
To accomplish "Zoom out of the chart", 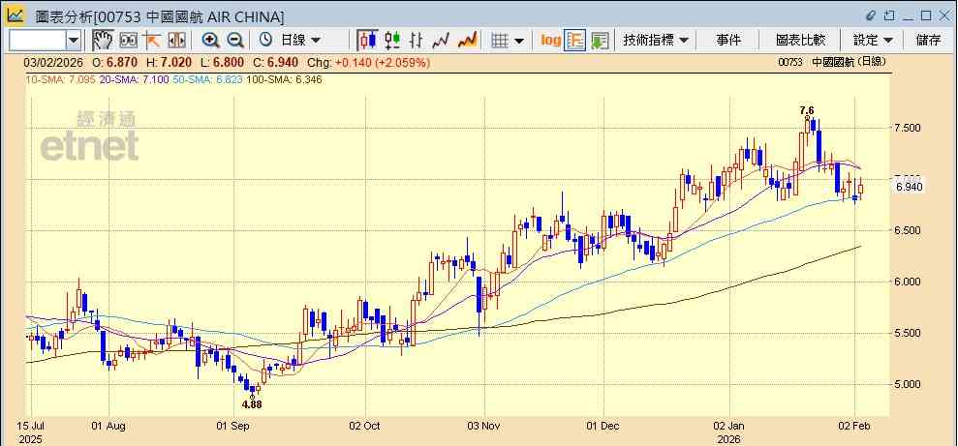I will click(235, 41).
